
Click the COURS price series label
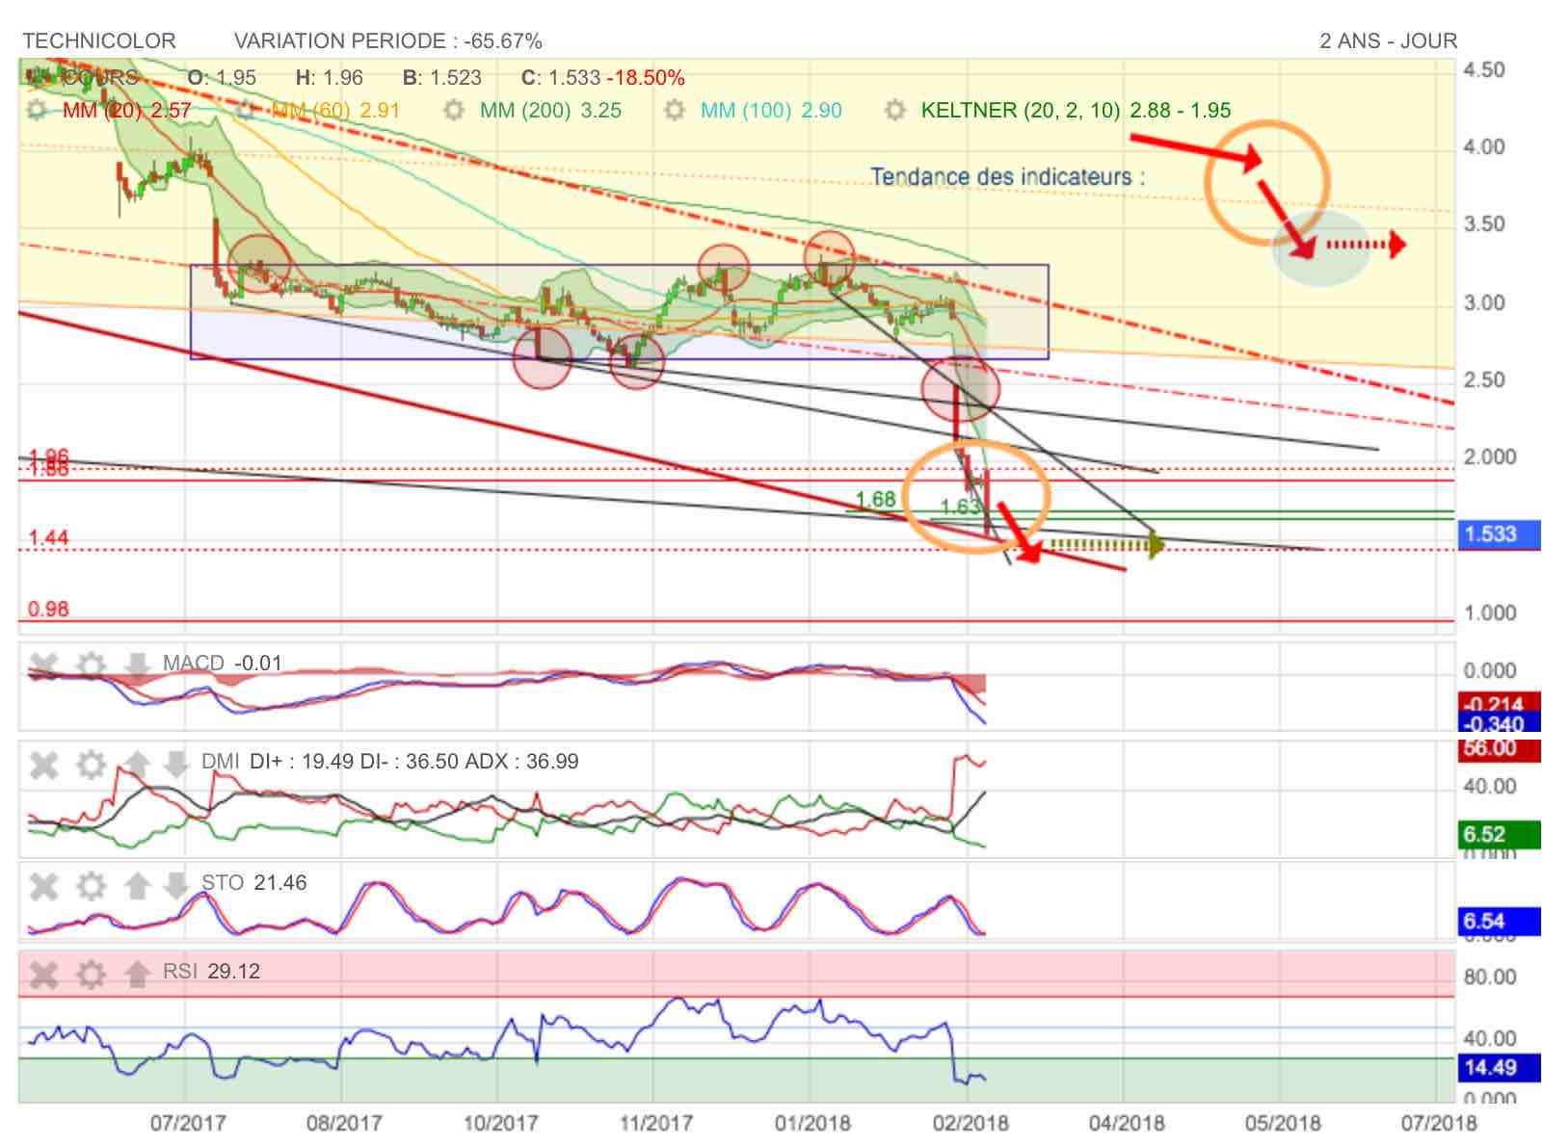point(100,77)
